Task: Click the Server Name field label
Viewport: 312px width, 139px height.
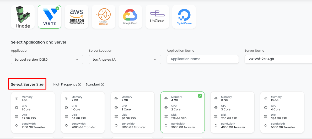Action: coord(254,51)
